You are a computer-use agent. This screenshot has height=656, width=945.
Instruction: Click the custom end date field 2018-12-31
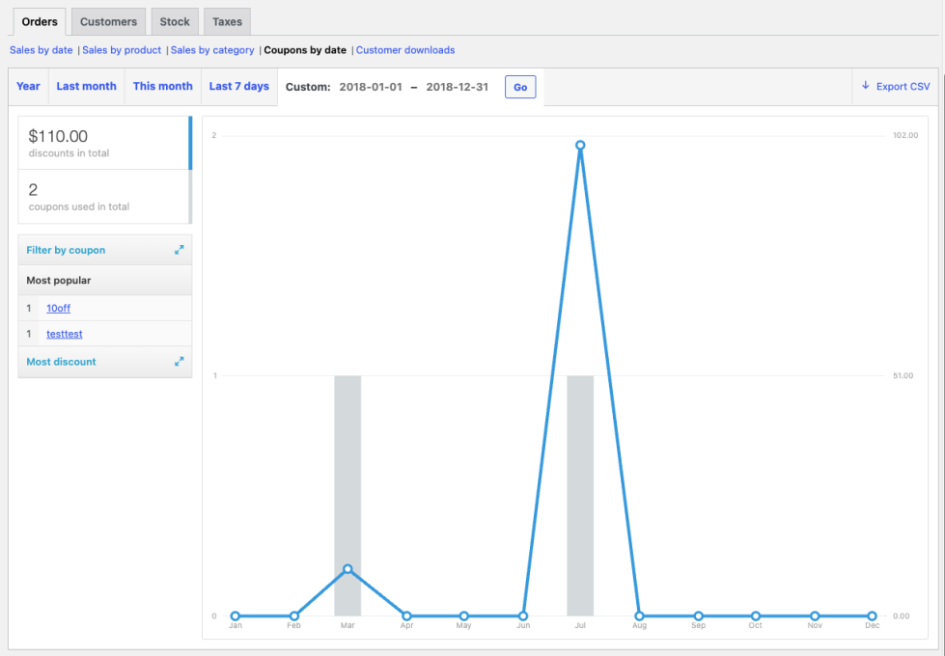click(457, 87)
